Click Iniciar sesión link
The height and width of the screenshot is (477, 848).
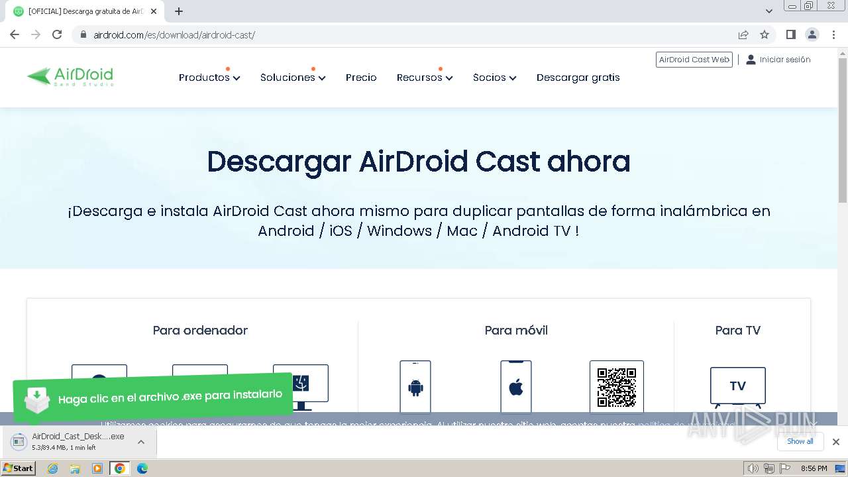(778, 60)
